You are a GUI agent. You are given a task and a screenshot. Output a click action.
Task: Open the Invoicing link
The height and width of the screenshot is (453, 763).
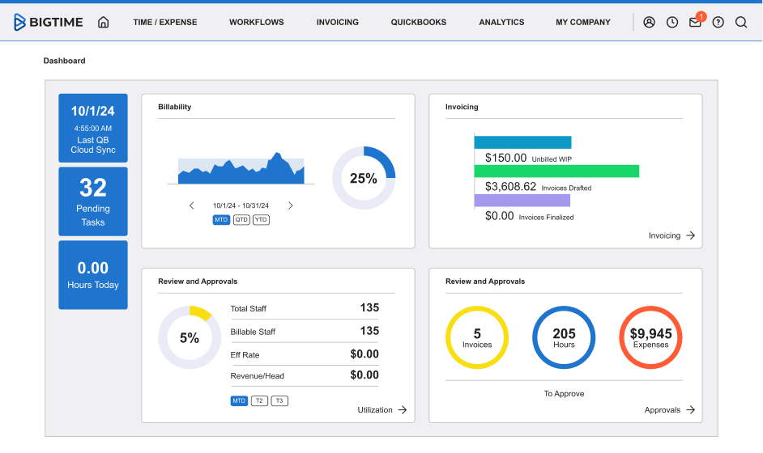pyautogui.click(x=664, y=235)
